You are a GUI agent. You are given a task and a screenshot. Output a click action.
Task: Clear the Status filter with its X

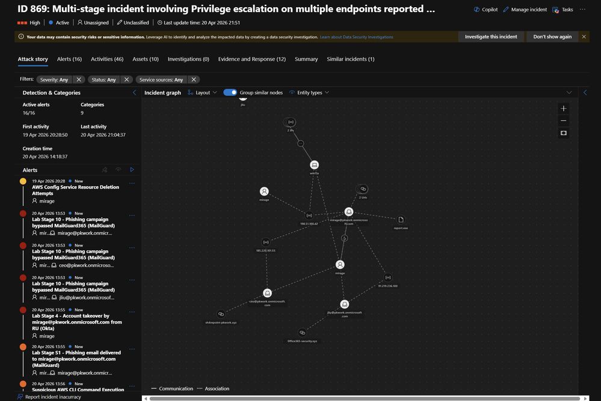(126, 80)
